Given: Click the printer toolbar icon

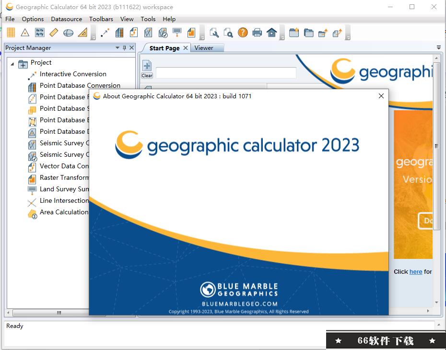Looking at the screenshot, I should pos(257,33).
